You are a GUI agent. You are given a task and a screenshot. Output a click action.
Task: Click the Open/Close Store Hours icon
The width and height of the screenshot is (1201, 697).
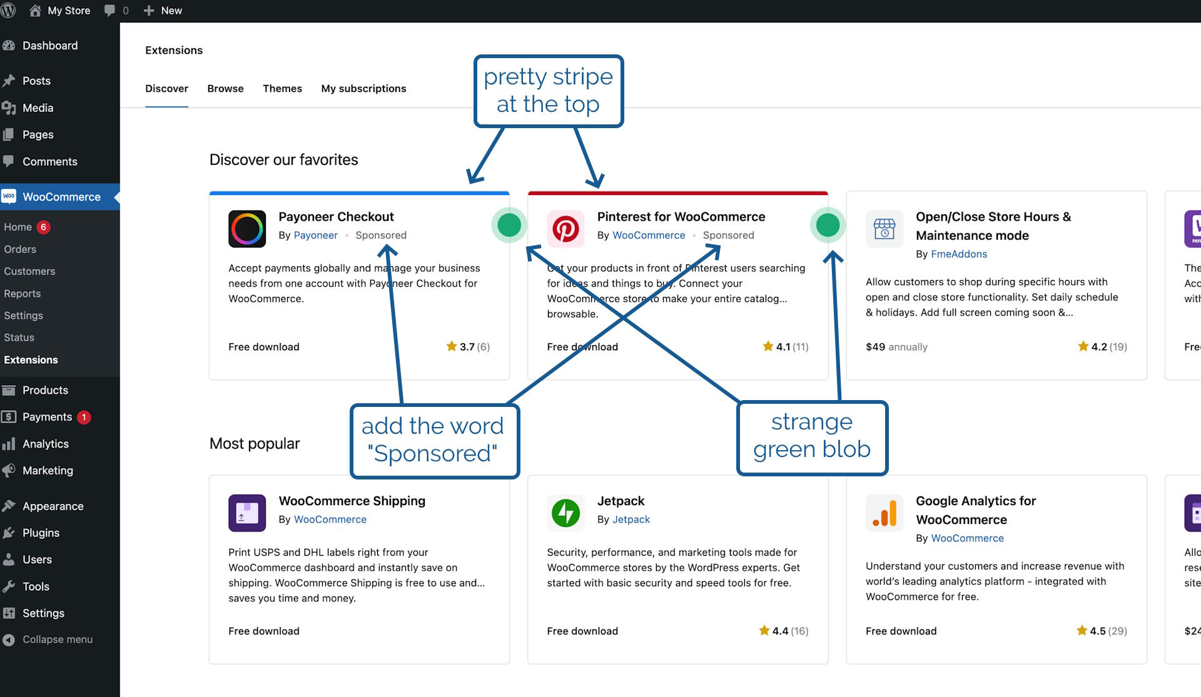(884, 229)
